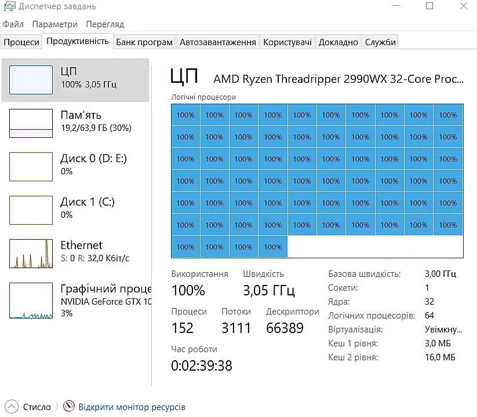Screen dimensions: 477x417
Task: Open the Користувачі tab
Action: [x=287, y=42]
